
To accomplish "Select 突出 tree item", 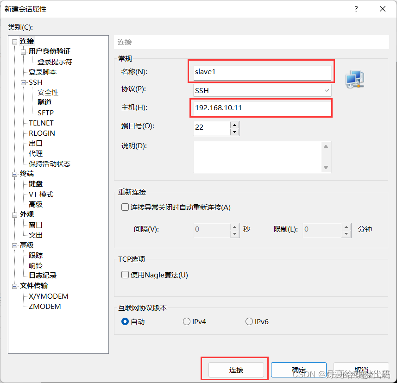I will [36, 235].
